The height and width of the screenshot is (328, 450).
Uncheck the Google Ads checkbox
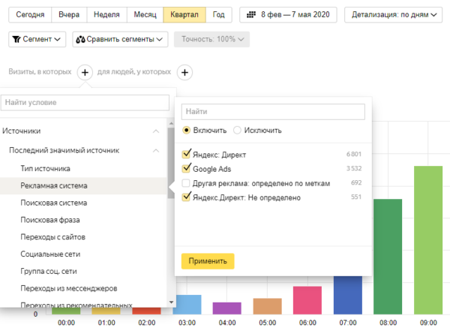pyautogui.click(x=186, y=169)
